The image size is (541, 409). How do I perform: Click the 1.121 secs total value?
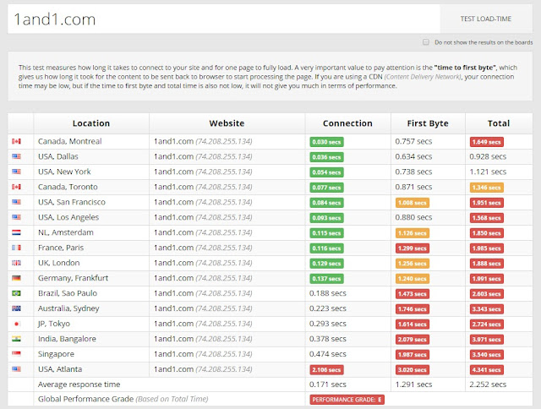point(488,172)
